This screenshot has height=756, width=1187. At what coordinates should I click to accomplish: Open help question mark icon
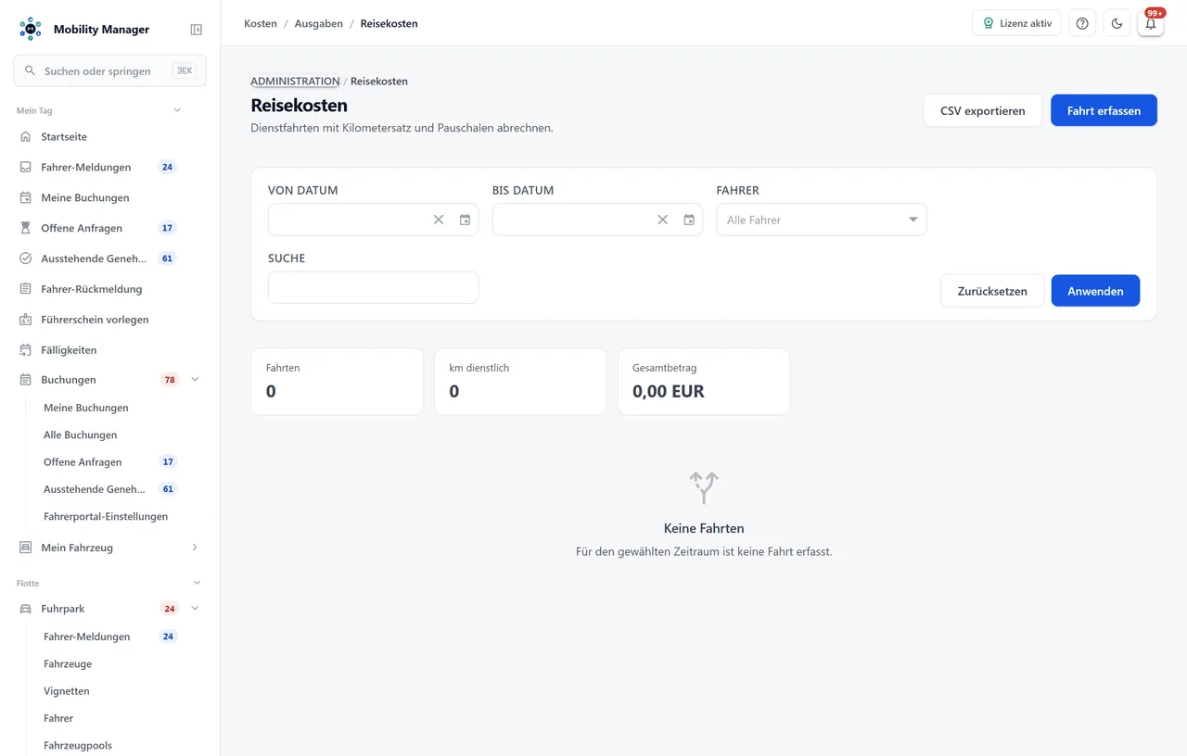1082,23
